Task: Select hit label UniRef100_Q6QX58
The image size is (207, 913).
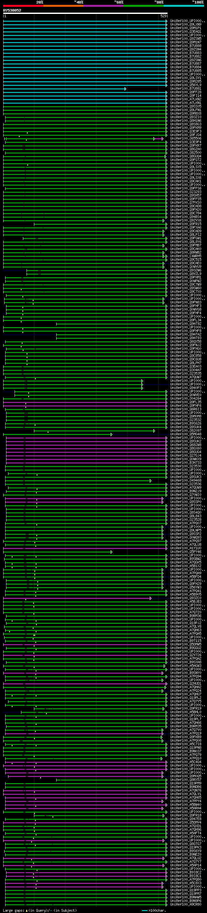Action: click(x=186, y=341)
